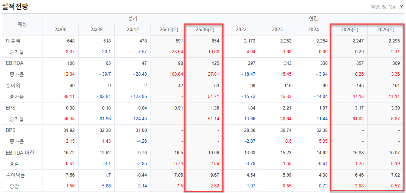The height and width of the screenshot is (193, 406).
Task: Click the 2022 annual column header
Action: click(x=241, y=29)
